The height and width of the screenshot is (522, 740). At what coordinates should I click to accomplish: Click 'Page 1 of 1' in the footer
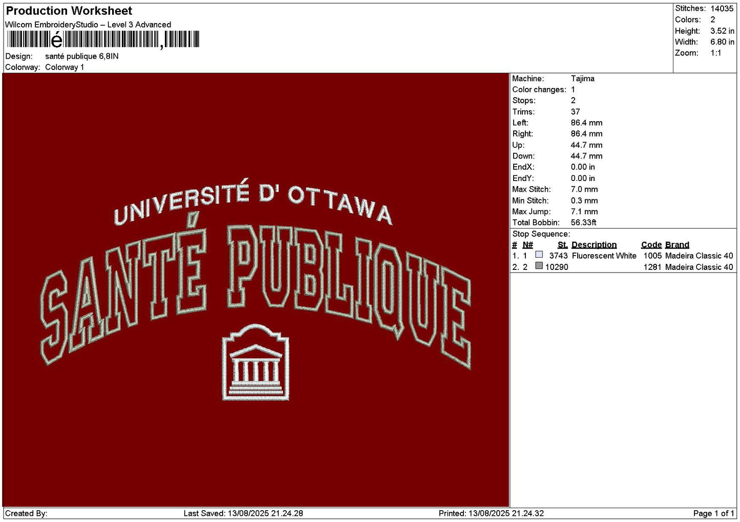click(714, 514)
